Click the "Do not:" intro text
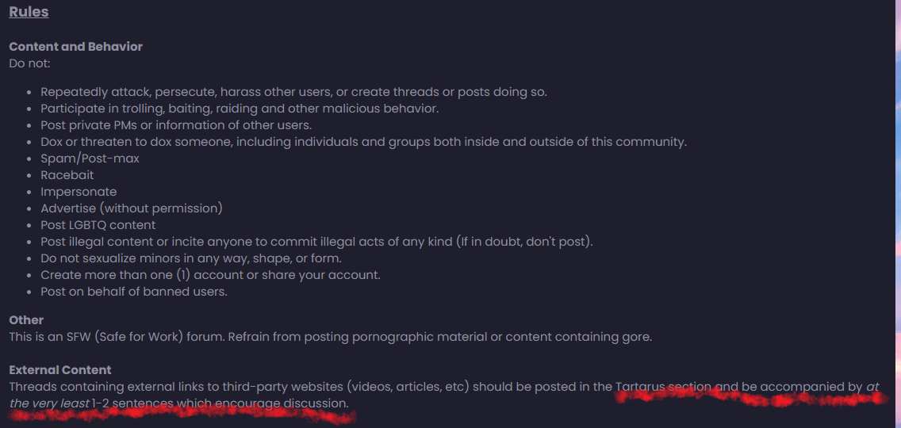The width and height of the screenshot is (901, 428). 29,63
